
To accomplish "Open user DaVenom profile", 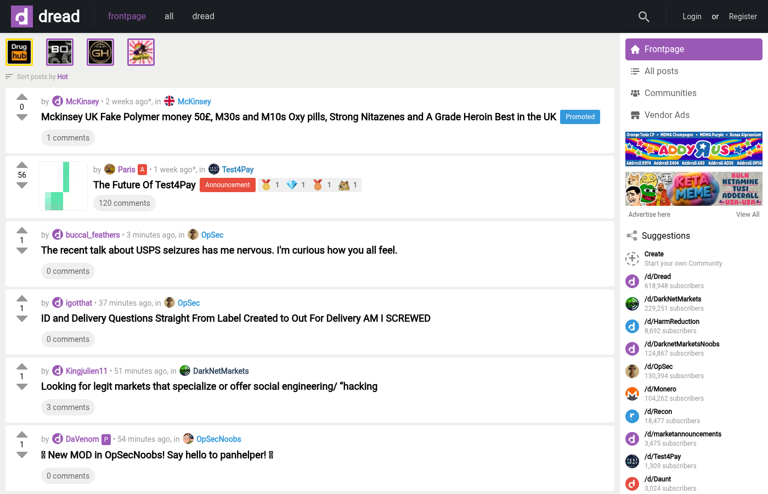I will point(82,439).
